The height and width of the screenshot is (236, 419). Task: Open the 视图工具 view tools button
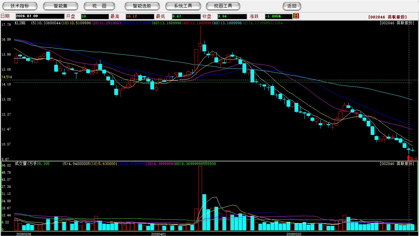click(223, 6)
